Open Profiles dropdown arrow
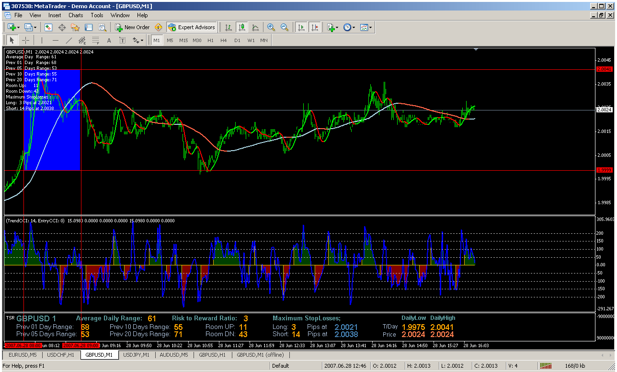The width and height of the screenshot is (617, 372). pos(34,27)
